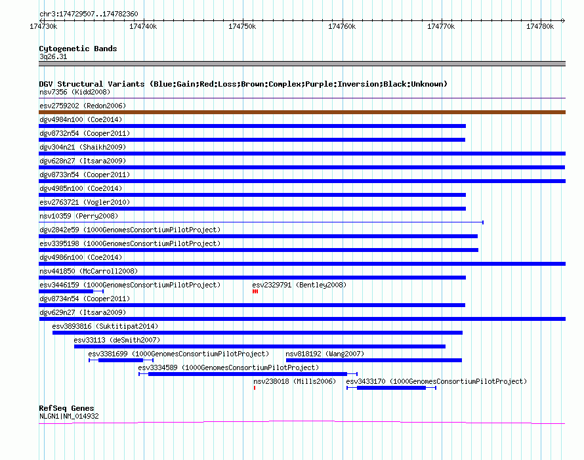This screenshot has height=460, width=584.
Task: Select the magenta NLGN1 gene track line
Action: point(302,422)
